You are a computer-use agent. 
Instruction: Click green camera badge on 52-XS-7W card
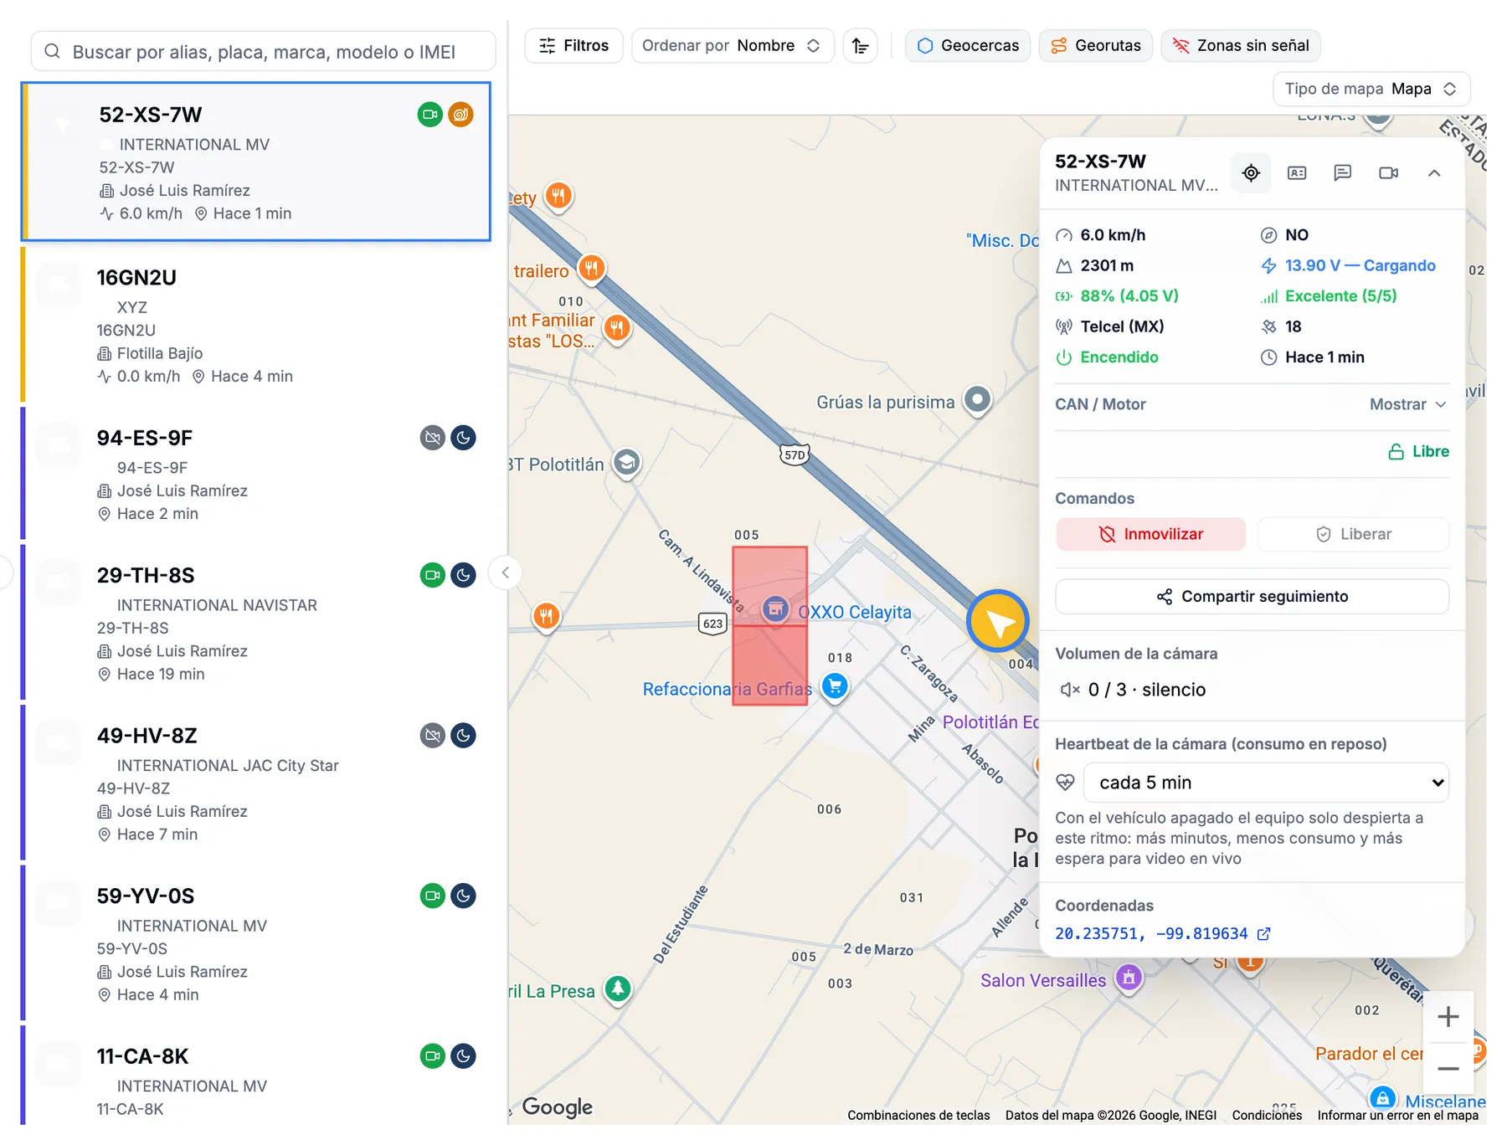tap(430, 115)
